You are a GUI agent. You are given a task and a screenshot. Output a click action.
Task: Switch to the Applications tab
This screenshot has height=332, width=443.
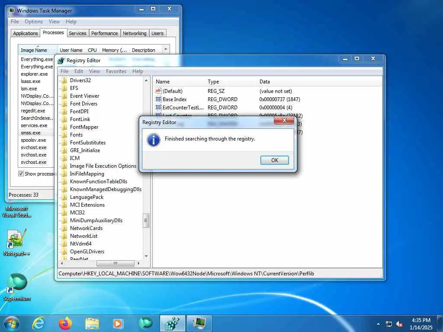pos(26,33)
